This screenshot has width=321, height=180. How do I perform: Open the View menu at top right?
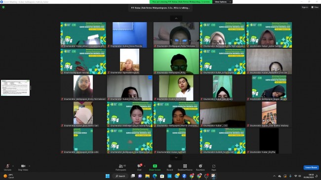[315, 7]
